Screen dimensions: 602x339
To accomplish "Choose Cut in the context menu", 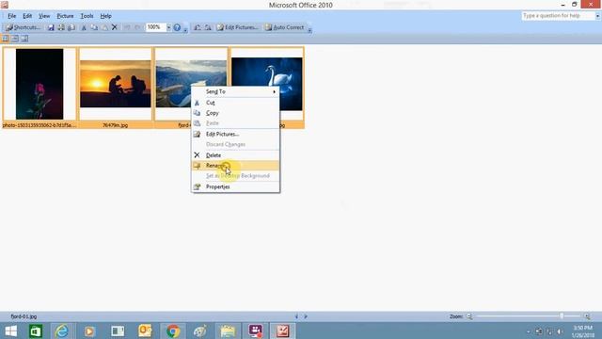I will [x=235, y=103].
